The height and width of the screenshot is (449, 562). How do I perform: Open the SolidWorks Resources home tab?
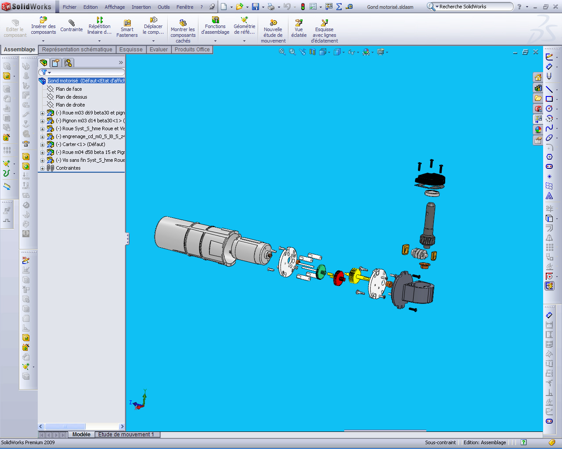pos(538,77)
